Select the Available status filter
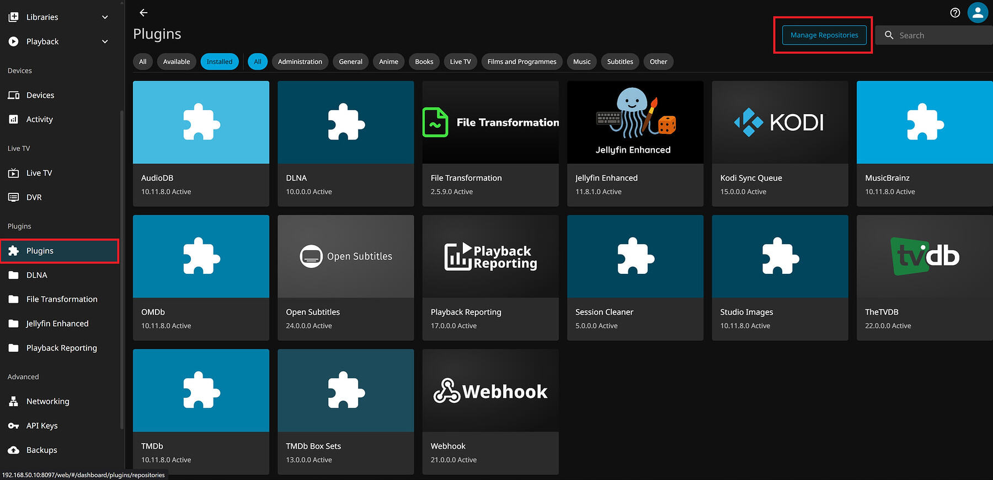 click(177, 62)
